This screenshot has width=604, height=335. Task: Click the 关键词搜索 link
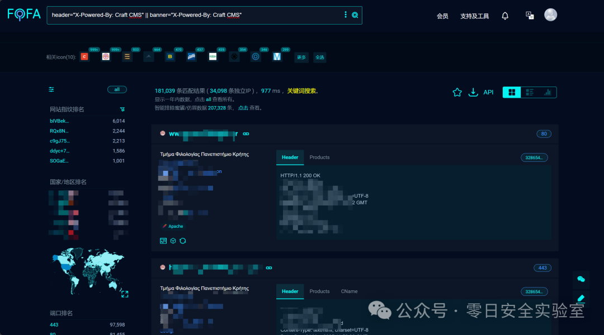301,91
